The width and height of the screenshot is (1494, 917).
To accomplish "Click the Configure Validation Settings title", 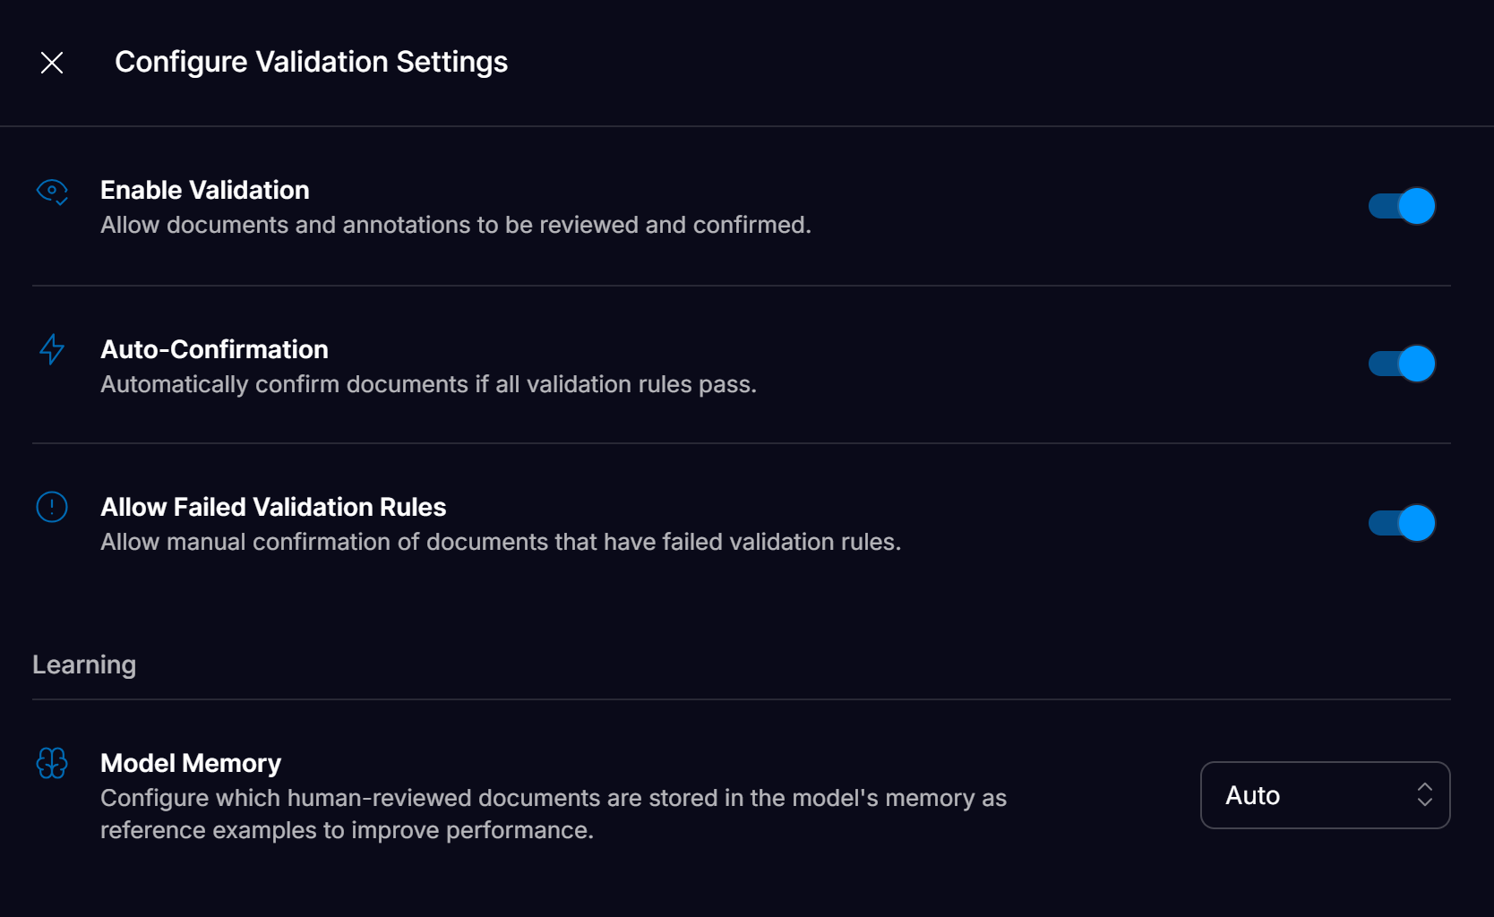I will 311,62.
